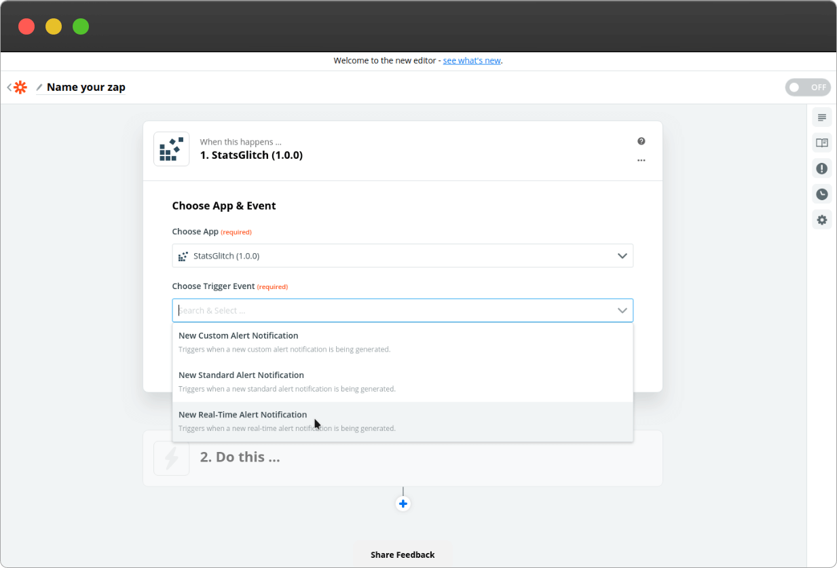Open the see what's new link

pyautogui.click(x=472, y=60)
